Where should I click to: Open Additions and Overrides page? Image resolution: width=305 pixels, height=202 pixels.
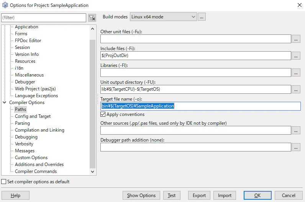[39, 165]
